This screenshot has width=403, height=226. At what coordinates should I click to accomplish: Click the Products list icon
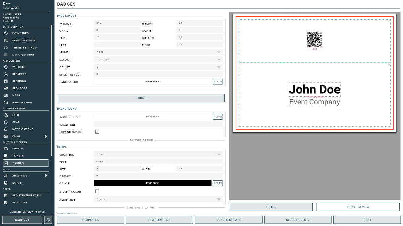6,203
